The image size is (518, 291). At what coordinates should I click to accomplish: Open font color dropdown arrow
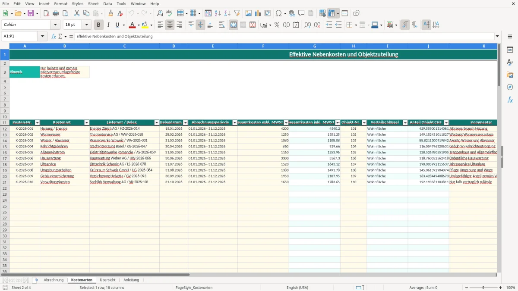tap(139, 25)
